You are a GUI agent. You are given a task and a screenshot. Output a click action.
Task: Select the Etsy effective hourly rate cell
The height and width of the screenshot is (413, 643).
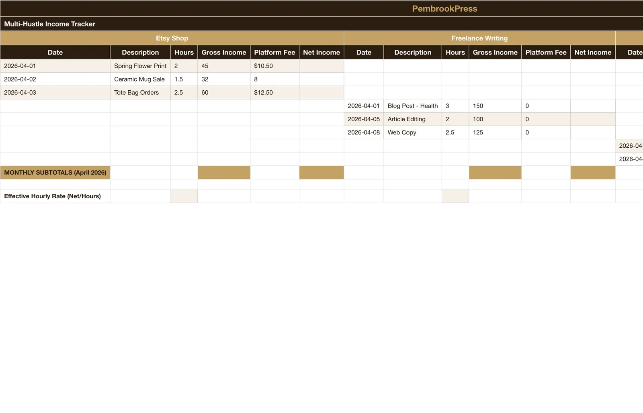click(x=184, y=196)
